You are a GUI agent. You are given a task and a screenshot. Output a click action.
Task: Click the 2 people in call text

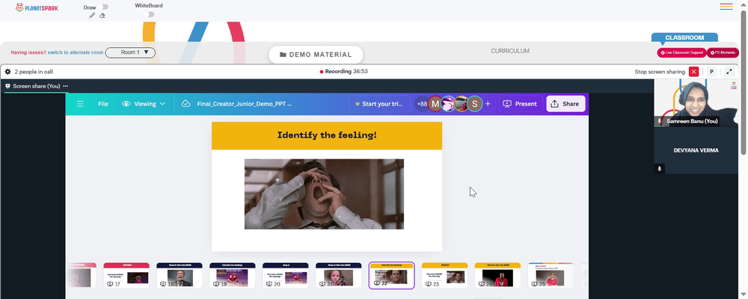coord(34,72)
